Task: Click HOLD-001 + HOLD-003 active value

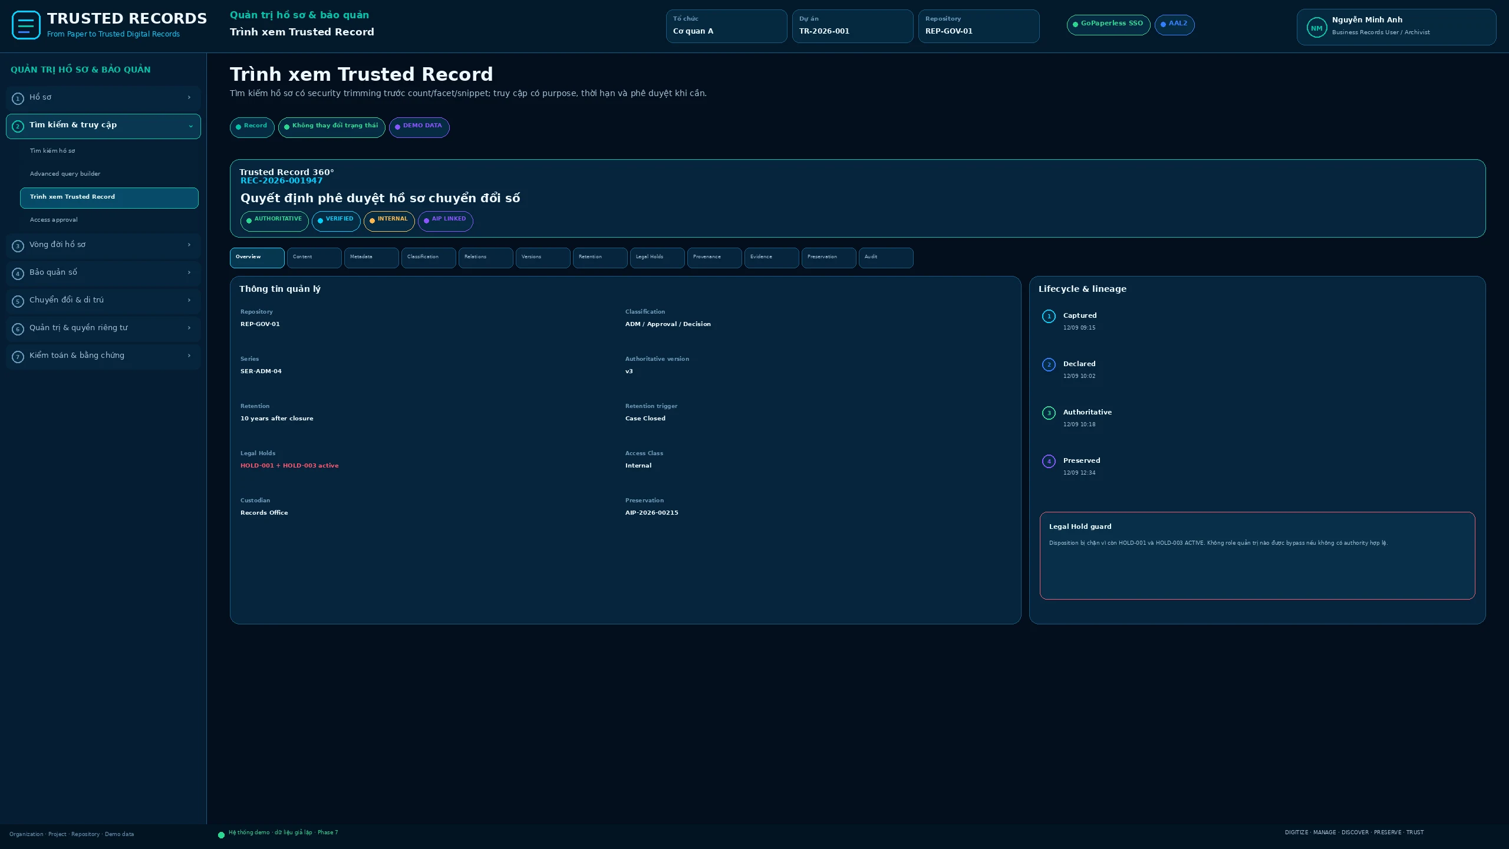Action: [289, 466]
